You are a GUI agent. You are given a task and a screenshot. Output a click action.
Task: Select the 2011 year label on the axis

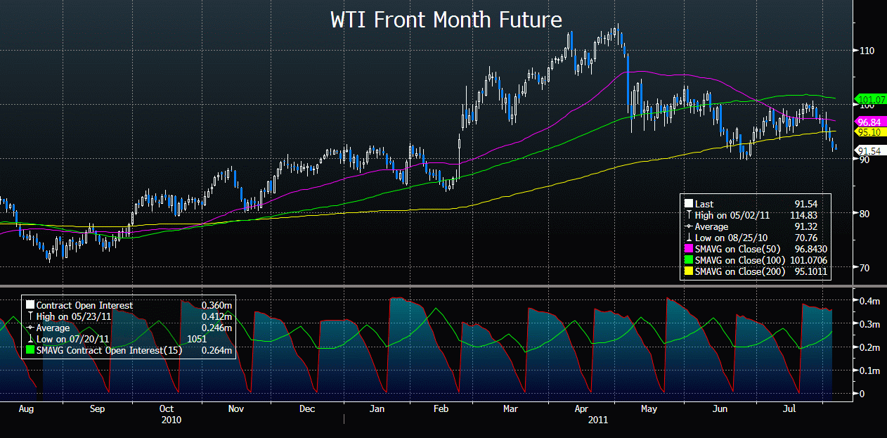click(x=597, y=420)
